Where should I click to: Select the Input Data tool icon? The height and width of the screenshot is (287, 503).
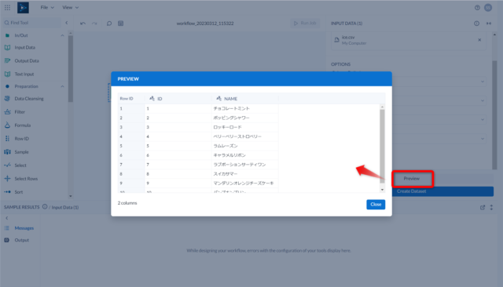click(7, 47)
